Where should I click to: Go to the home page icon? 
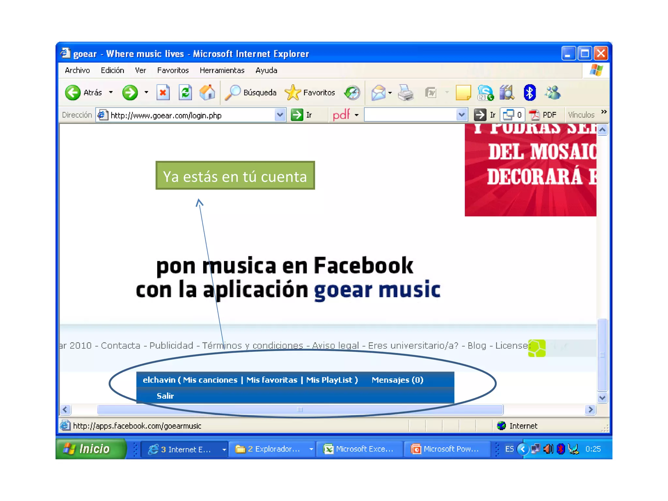207,93
